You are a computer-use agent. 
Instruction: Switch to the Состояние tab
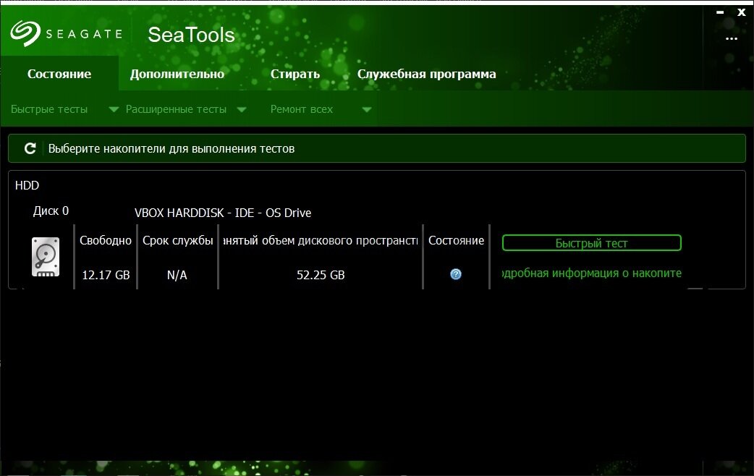point(59,74)
